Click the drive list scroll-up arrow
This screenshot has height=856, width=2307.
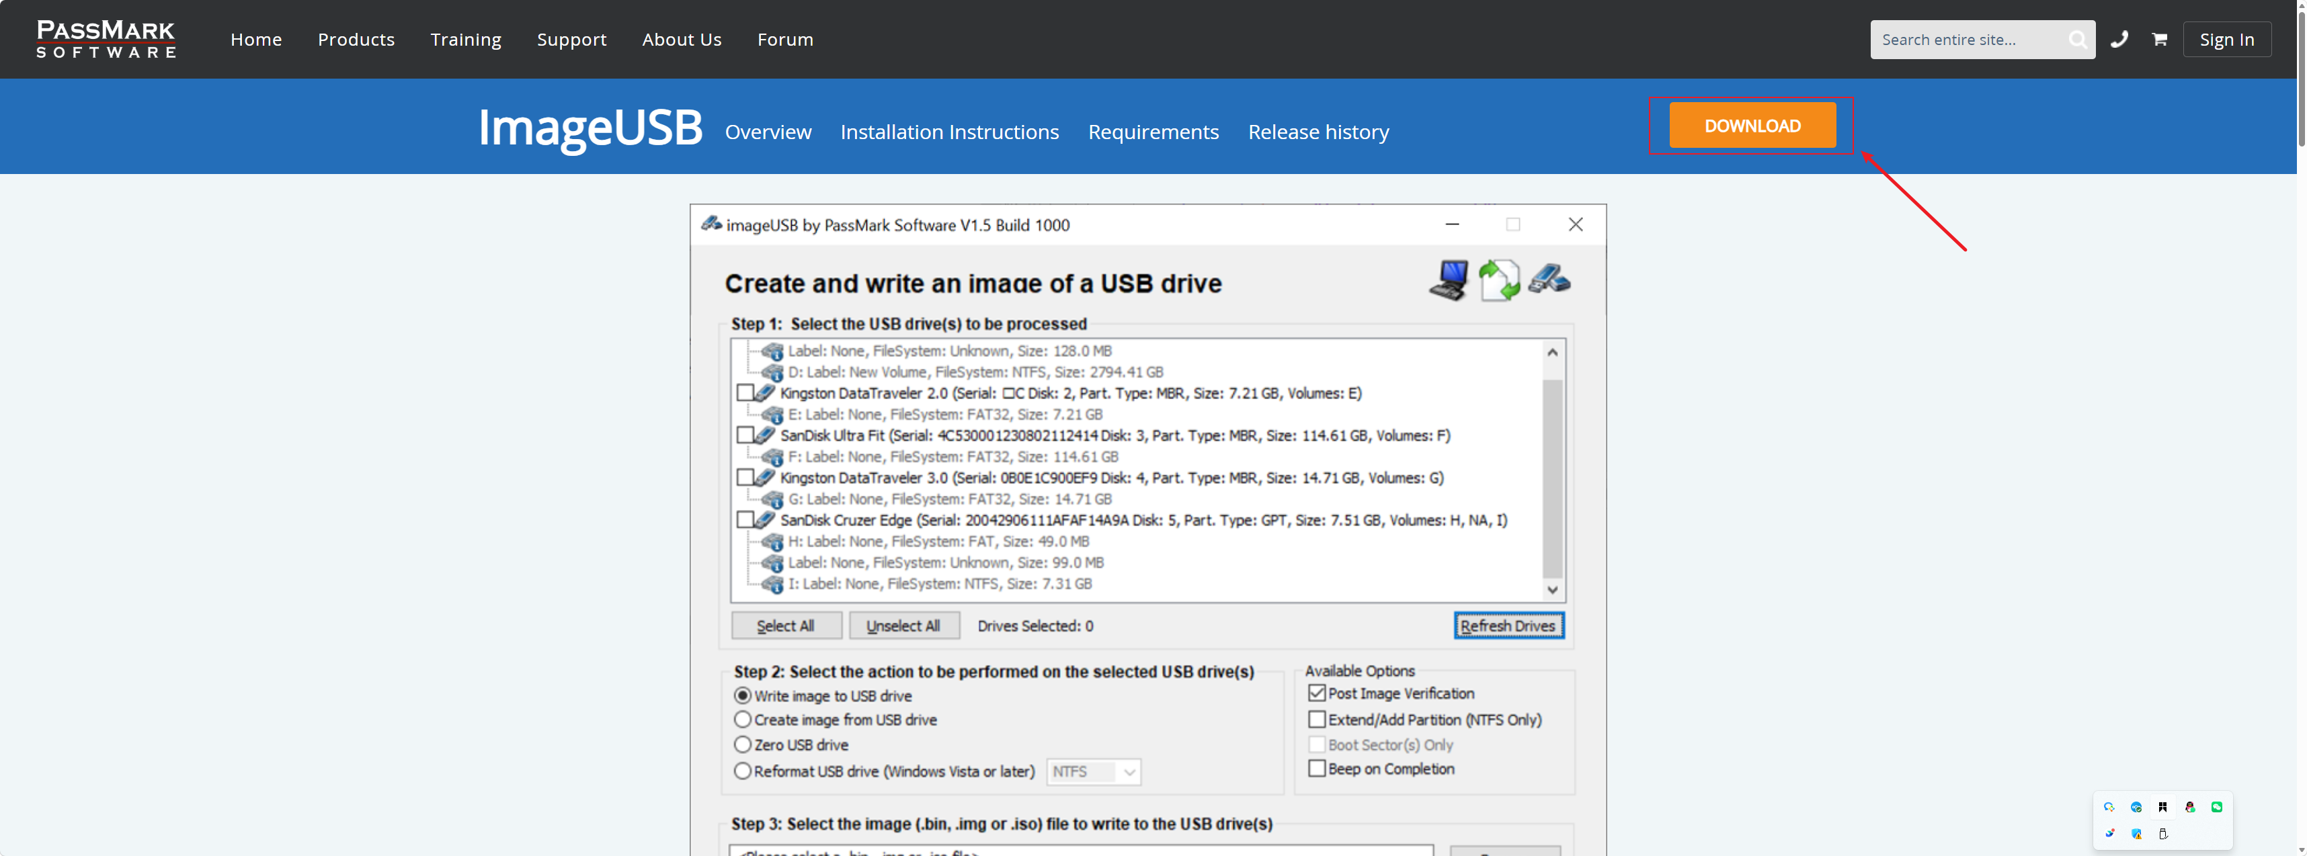(1552, 352)
